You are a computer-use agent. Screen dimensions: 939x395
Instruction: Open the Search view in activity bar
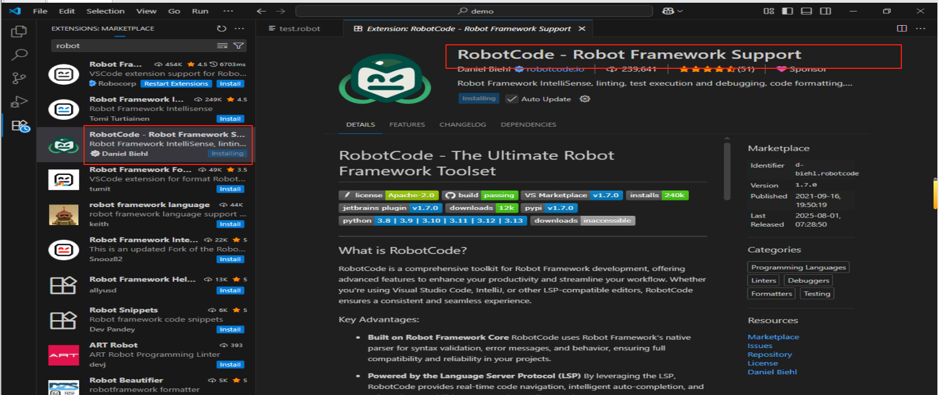(19, 55)
